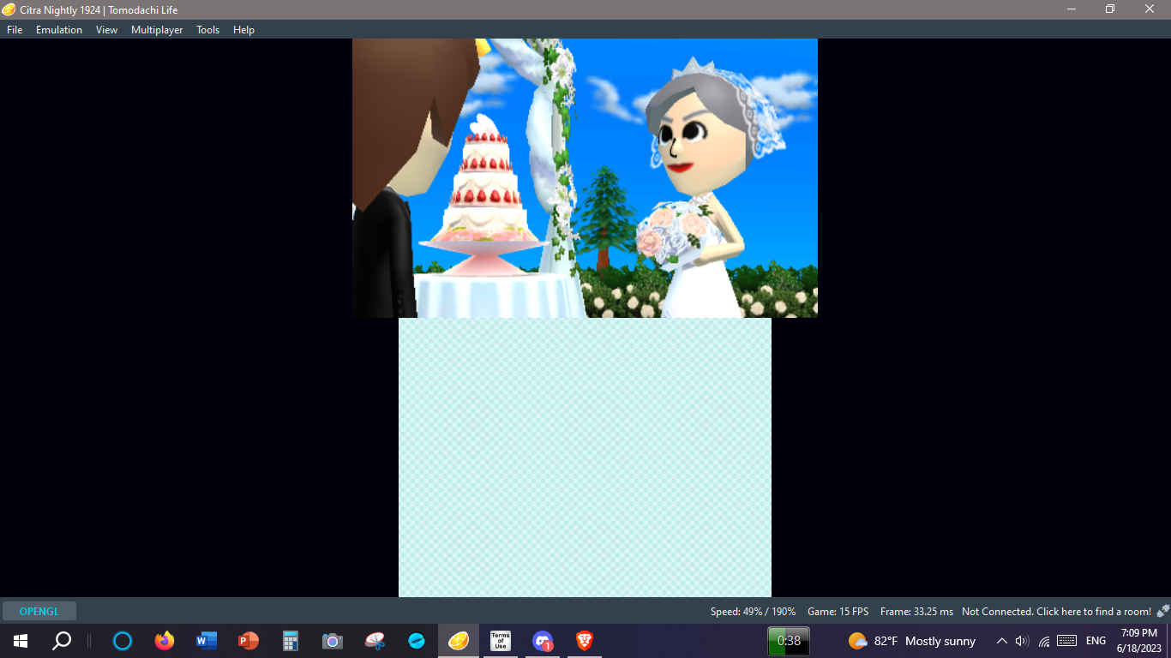This screenshot has height=658, width=1171.
Task: Open volume speaker control
Action: pos(1022,641)
